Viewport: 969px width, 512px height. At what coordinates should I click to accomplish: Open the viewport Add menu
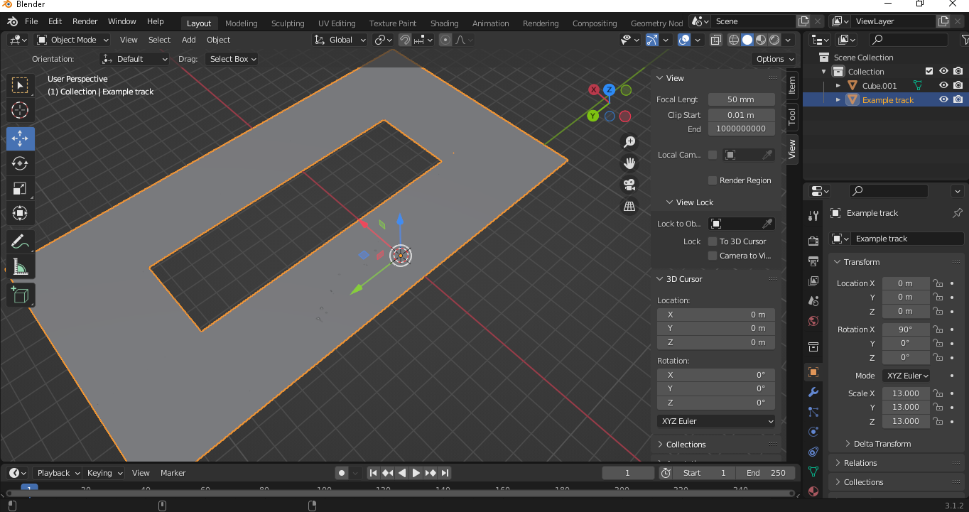tap(188, 40)
